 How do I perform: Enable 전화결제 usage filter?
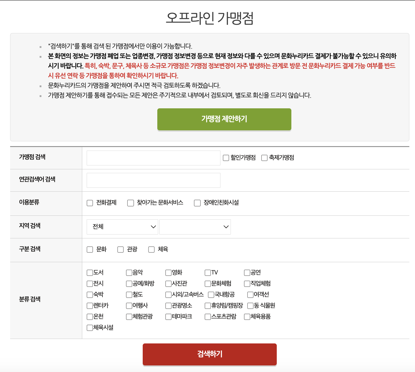(90, 203)
